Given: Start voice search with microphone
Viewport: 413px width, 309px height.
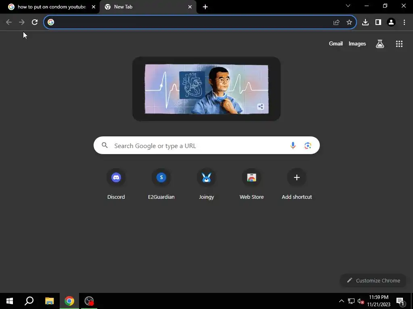Looking at the screenshot, I should coord(293,145).
